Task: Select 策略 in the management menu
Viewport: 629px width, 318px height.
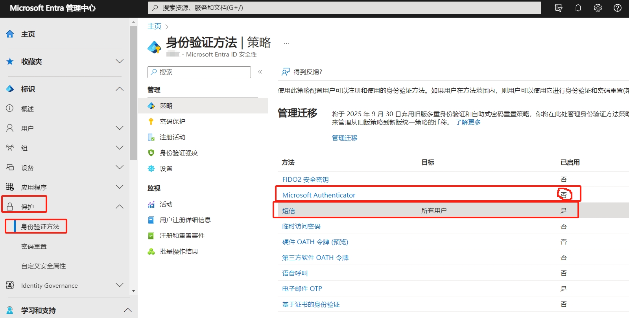Action: click(203, 106)
